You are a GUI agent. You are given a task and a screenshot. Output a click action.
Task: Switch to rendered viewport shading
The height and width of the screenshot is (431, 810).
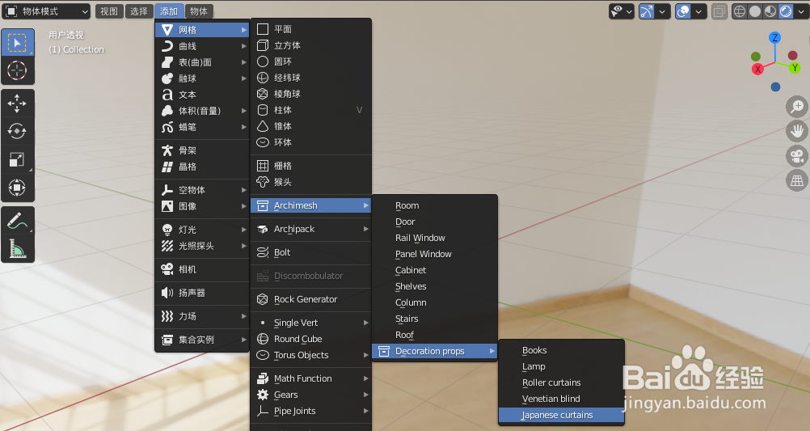click(x=786, y=11)
